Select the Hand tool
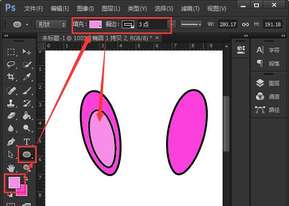289x206 pixels. pyautogui.click(x=11, y=168)
